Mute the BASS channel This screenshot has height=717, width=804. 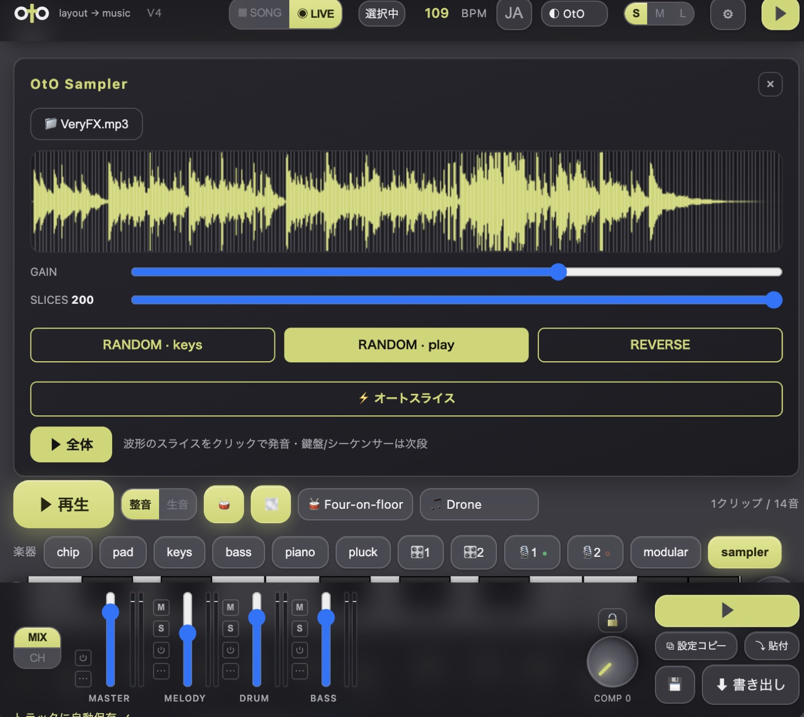[x=300, y=607]
